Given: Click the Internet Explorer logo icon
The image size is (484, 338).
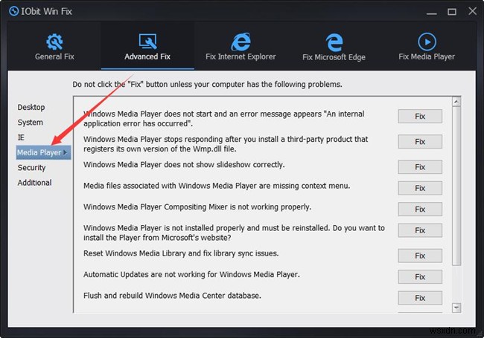Looking at the screenshot, I should [x=241, y=42].
